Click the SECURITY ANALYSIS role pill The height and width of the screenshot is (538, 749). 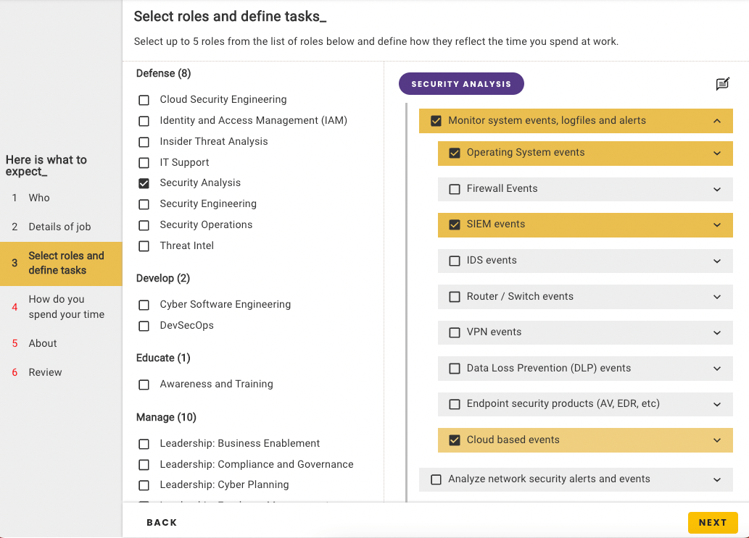tap(461, 84)
